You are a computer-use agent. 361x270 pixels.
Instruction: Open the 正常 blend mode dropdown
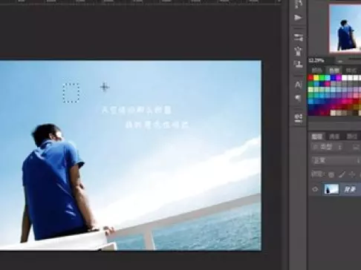click(x=336, y=161)
